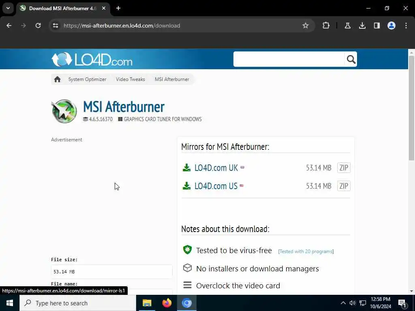Click the UK mirror 53.14 MB size

click(x=319, y=168)
